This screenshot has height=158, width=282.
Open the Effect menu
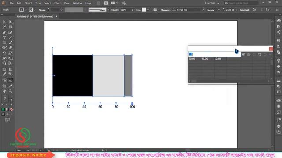57,3
